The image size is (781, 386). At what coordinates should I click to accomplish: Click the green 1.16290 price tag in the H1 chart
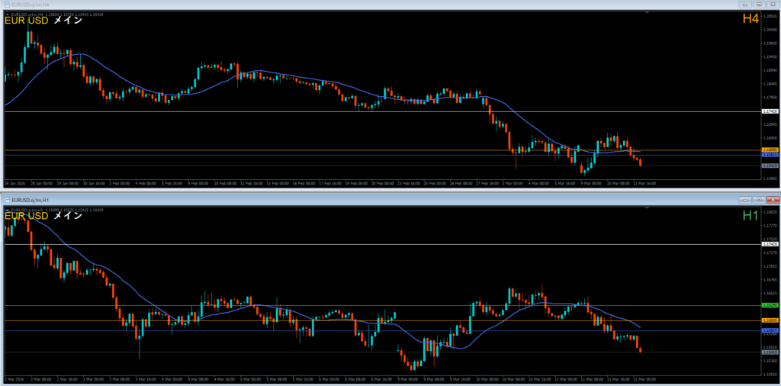[x=770, y=305]
